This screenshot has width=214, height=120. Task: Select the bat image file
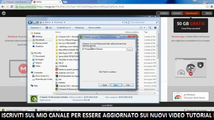(60, 79)
